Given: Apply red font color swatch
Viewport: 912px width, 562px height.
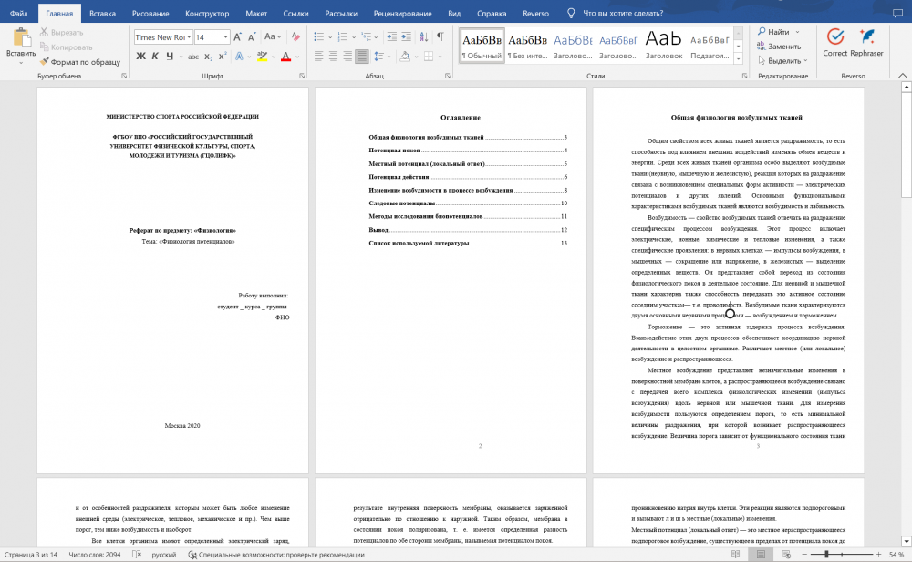Looking at the screenshot, I should (285, 57).
